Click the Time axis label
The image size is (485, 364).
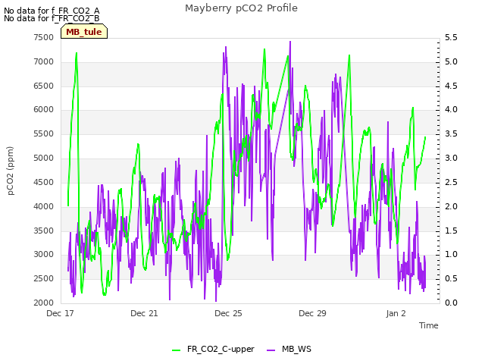[x=429, y=325]
